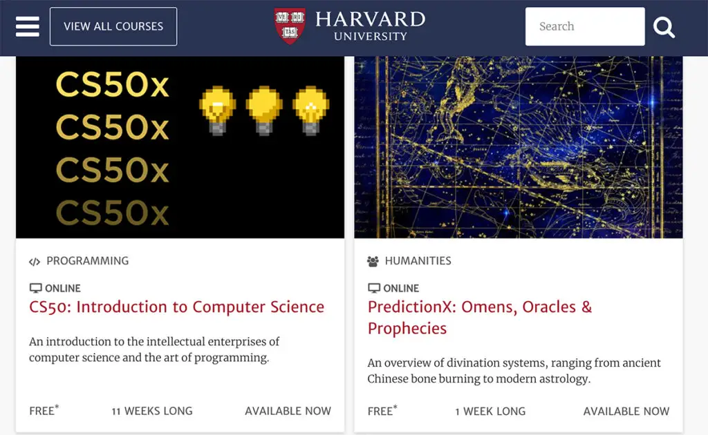Open CS50: Introduction to Computer Science link

point(176,307)
